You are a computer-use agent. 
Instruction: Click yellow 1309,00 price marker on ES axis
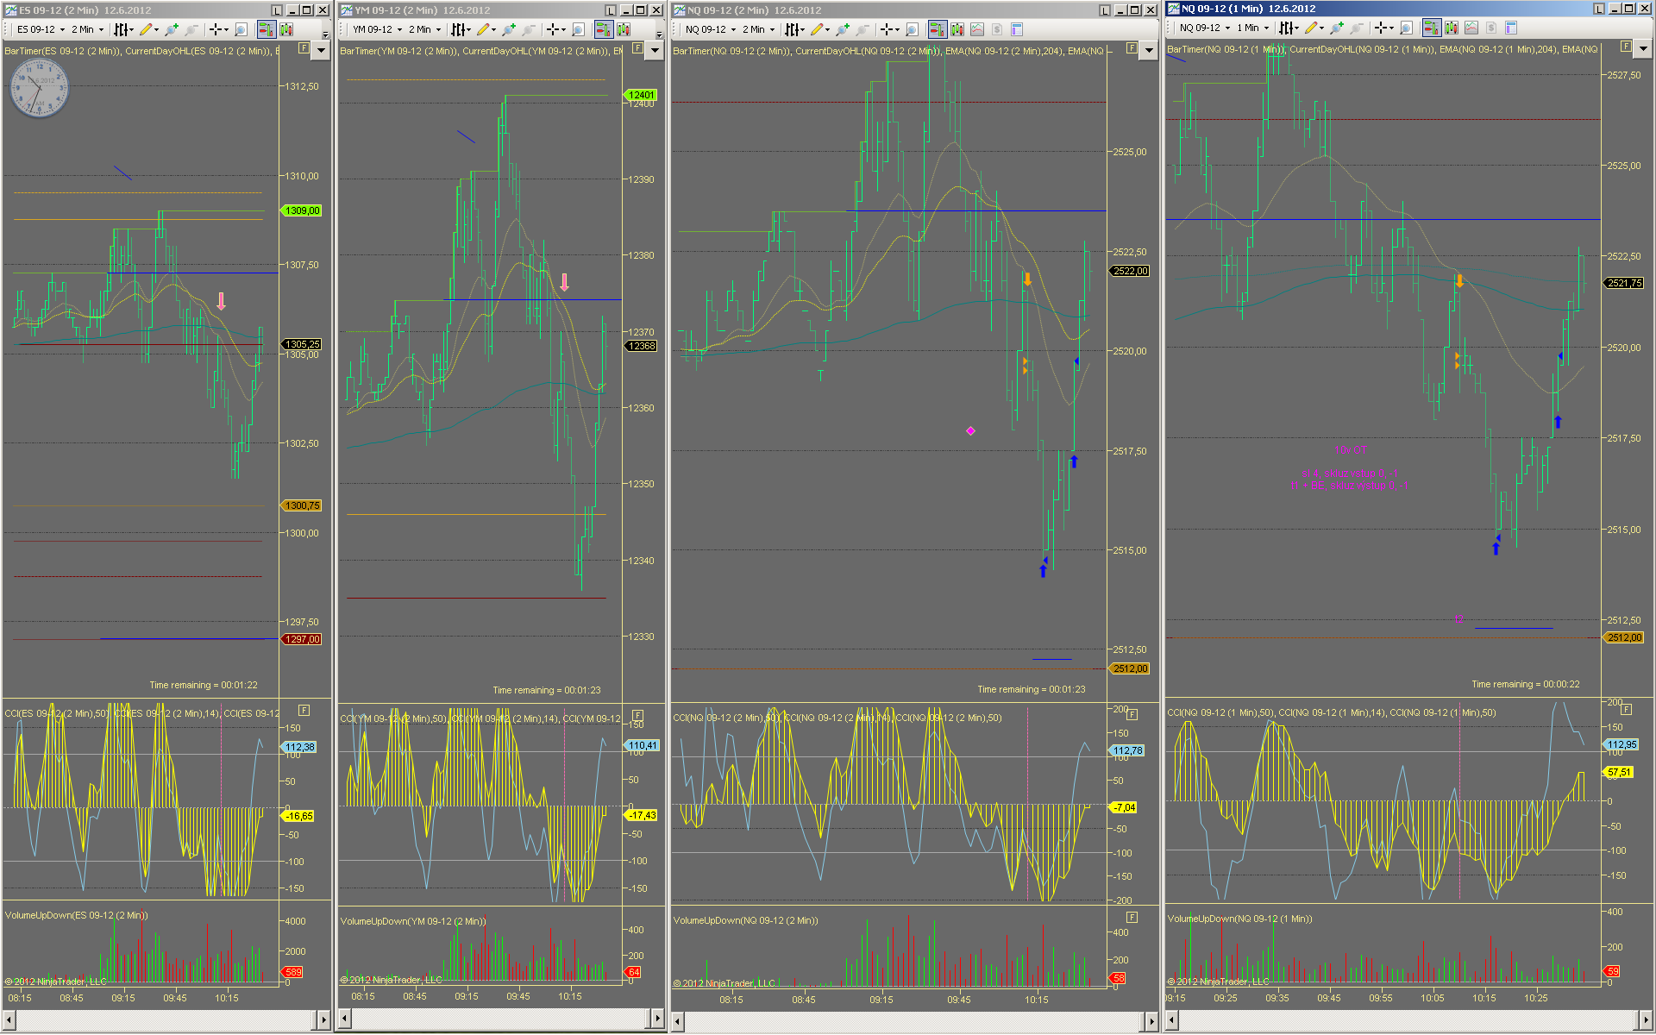click(x=301, y=210)
